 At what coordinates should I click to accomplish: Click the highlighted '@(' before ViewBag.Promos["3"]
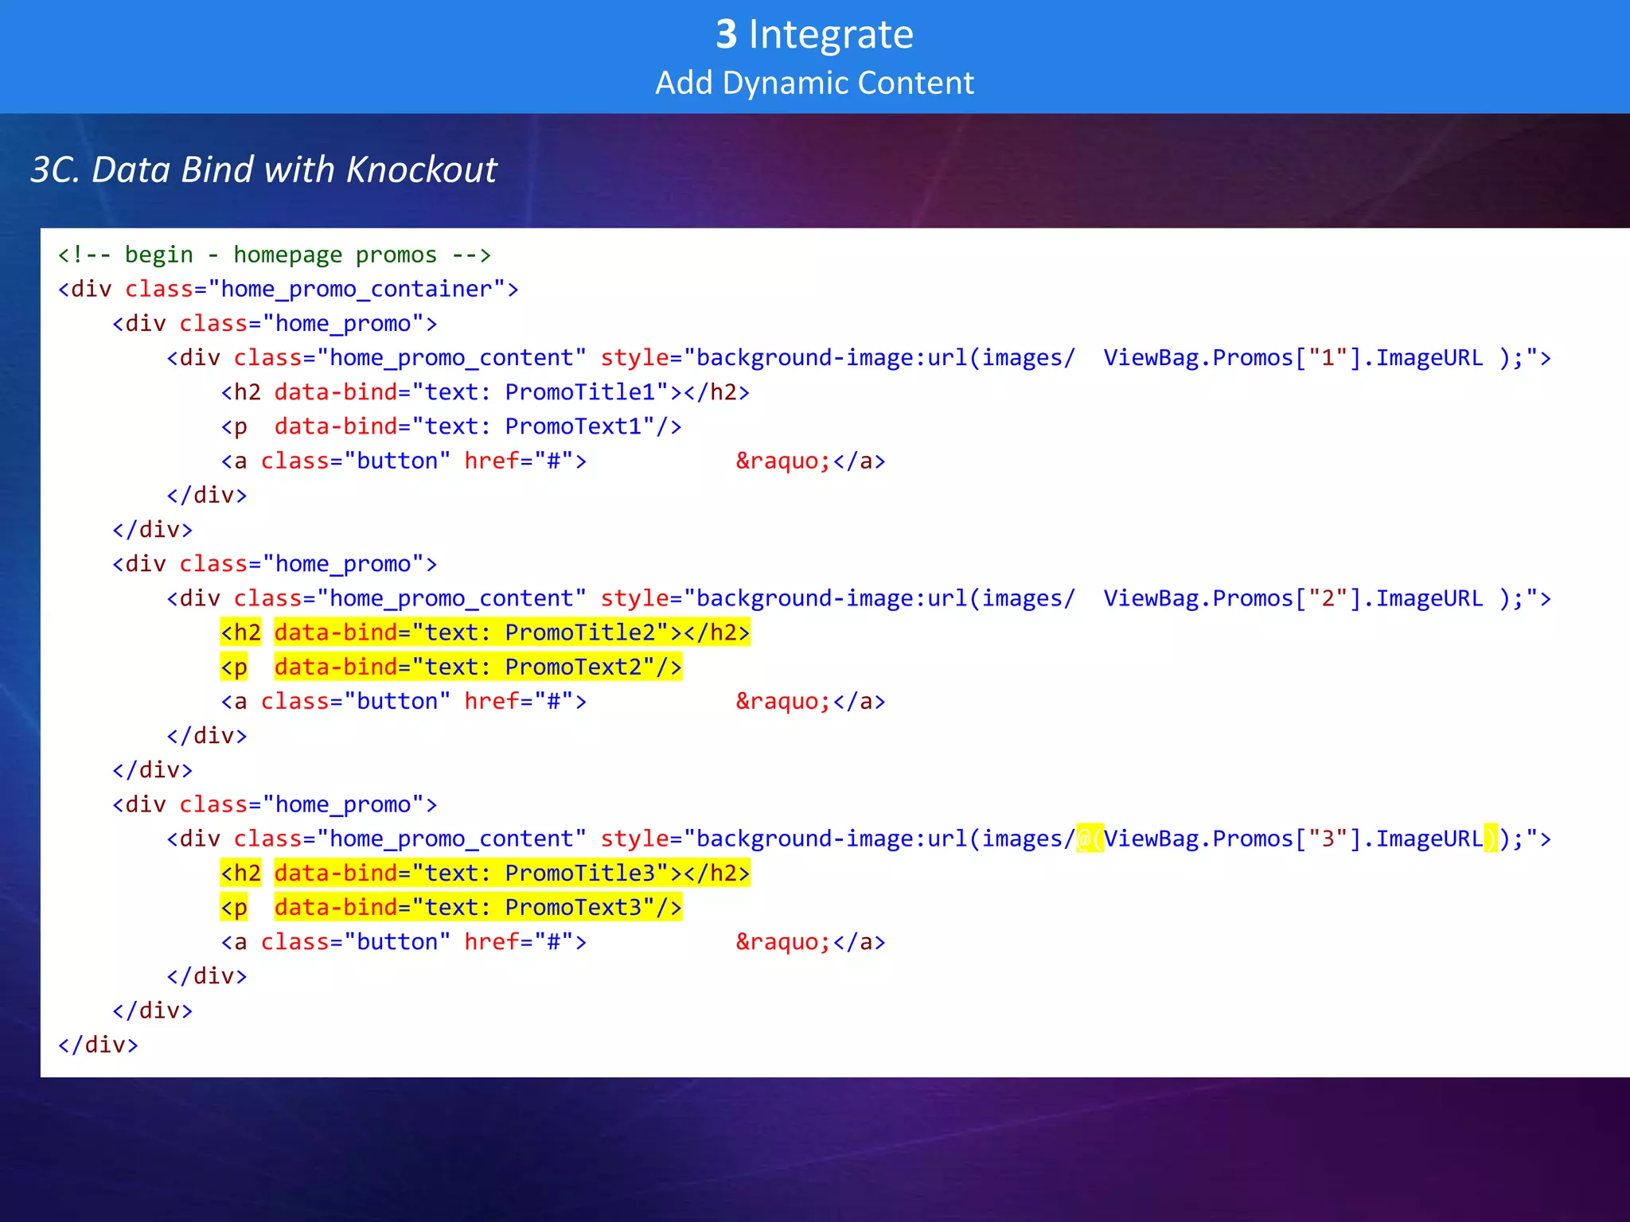pyautogui.click(x=1090, y=839)
